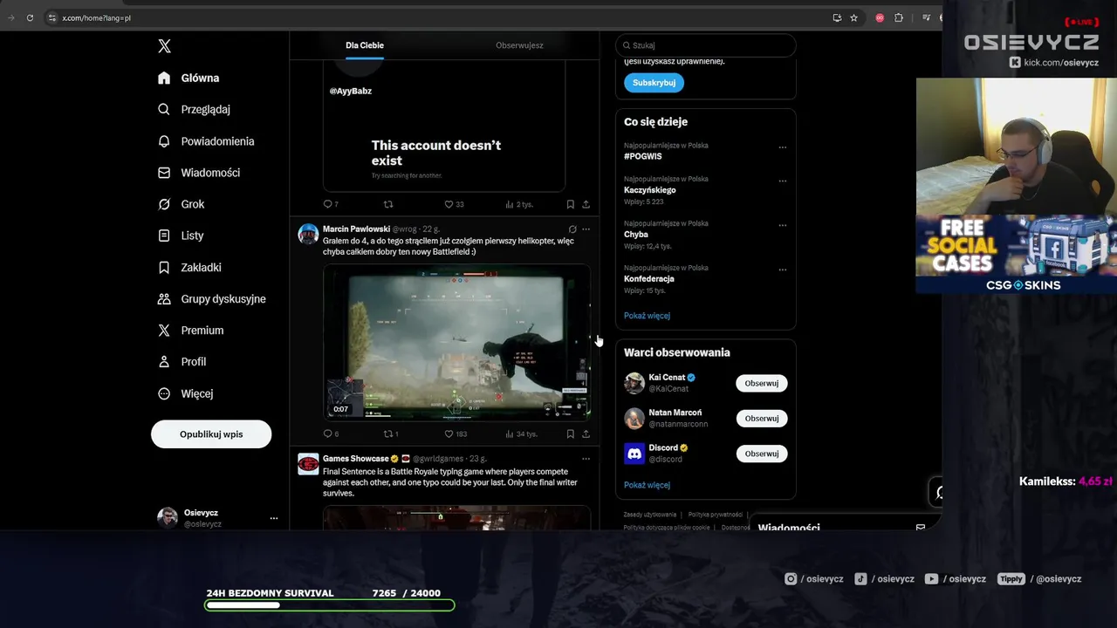Play the Battlefield video in Pawlowski post
1117x628 pixels.
(x=456, y=342)
